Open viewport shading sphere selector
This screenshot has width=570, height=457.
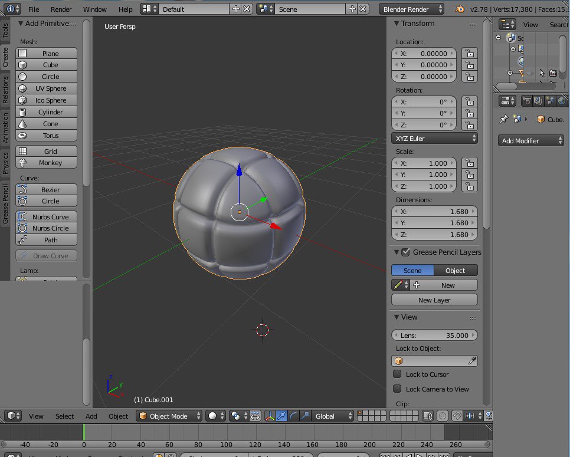[x=215, y=416]
